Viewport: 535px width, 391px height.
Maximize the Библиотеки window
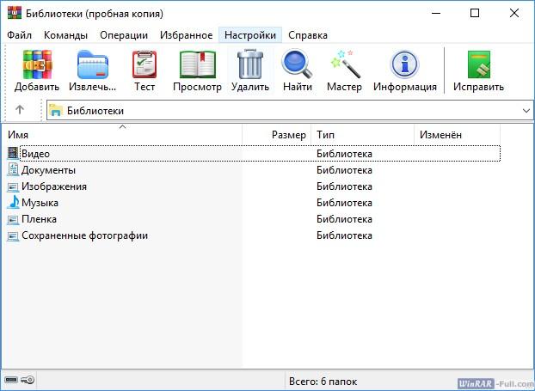(475, 13)
